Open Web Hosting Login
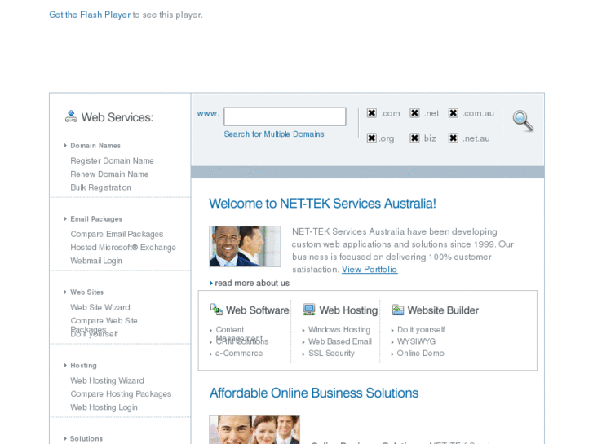 click(x=104, y=407)
